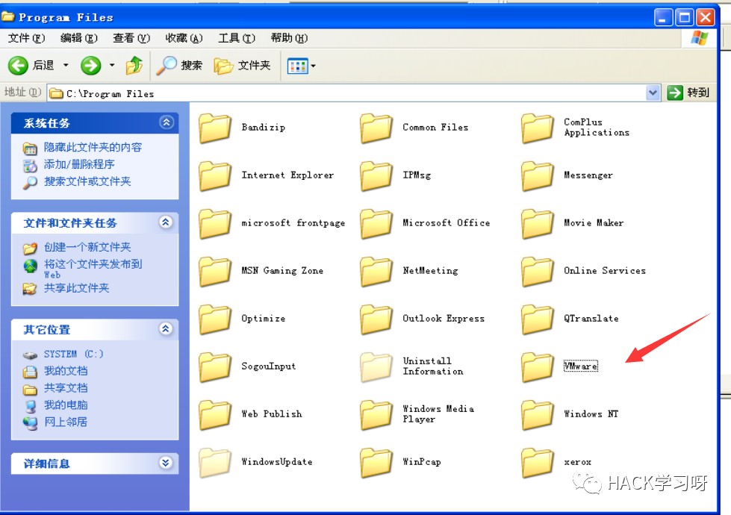Open 我的文档 in other places
Image resolution: width=731 pixels, height=515 pixels.
click(66, 371)
